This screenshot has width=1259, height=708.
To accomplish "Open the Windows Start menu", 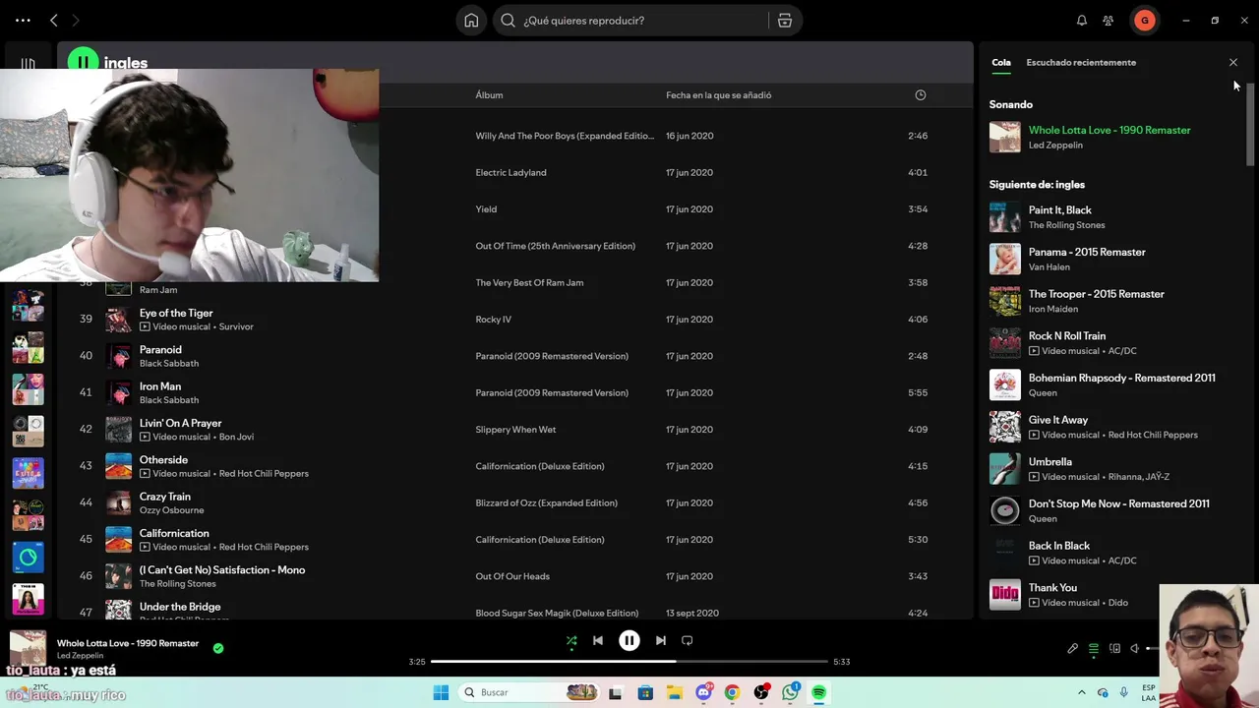I will (441, 692).
